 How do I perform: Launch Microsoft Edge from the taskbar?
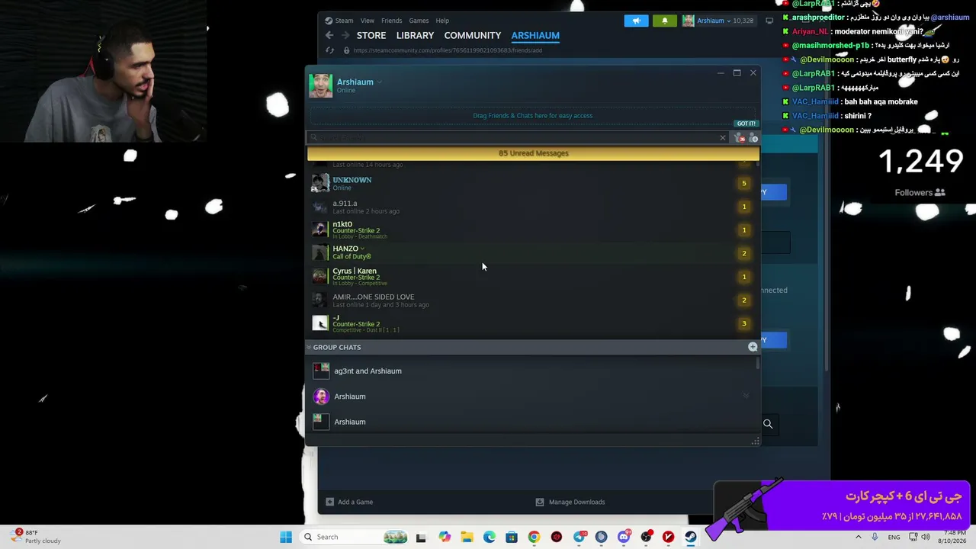coord(489,537)
